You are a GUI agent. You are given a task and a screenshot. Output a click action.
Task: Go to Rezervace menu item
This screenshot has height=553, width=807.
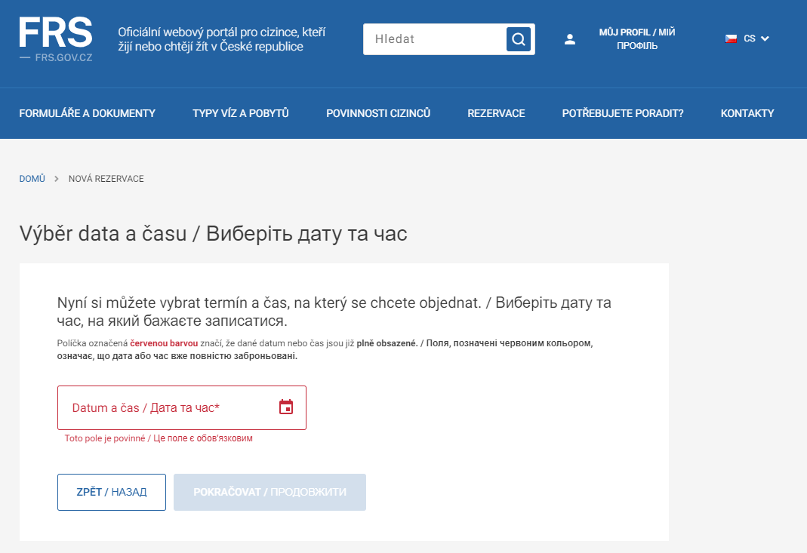496,113
